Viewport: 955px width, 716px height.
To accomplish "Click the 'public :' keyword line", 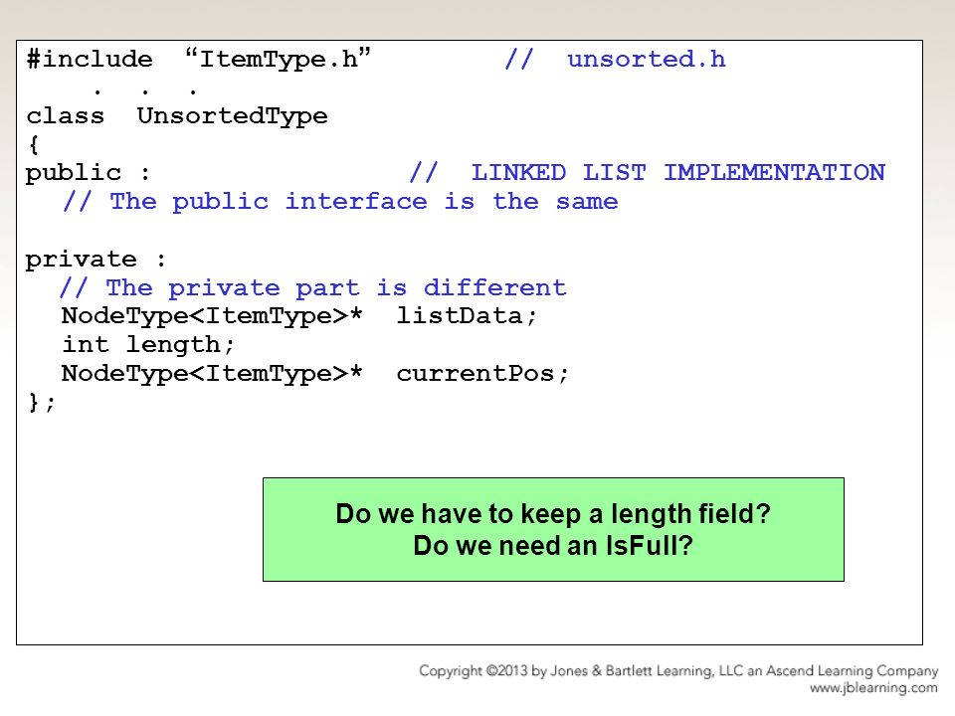I will point(88,173).
